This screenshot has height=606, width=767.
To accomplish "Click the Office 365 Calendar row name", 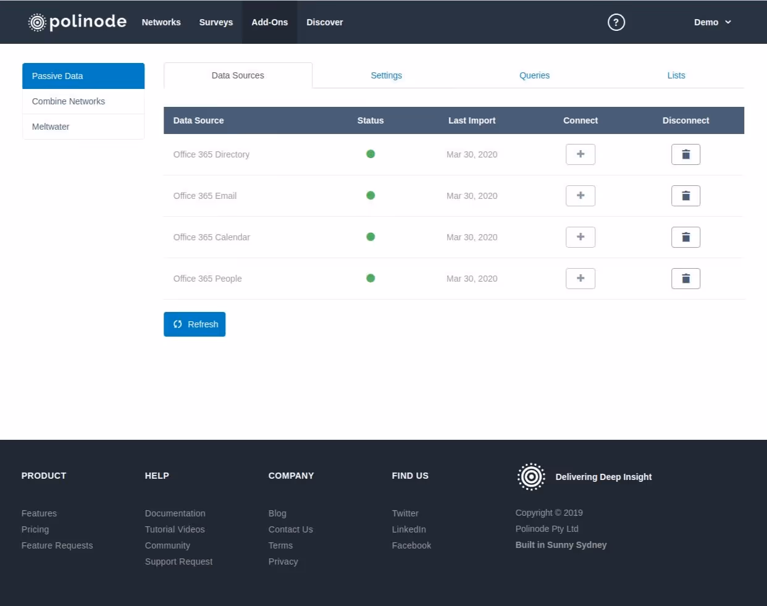I will [212, 237].
